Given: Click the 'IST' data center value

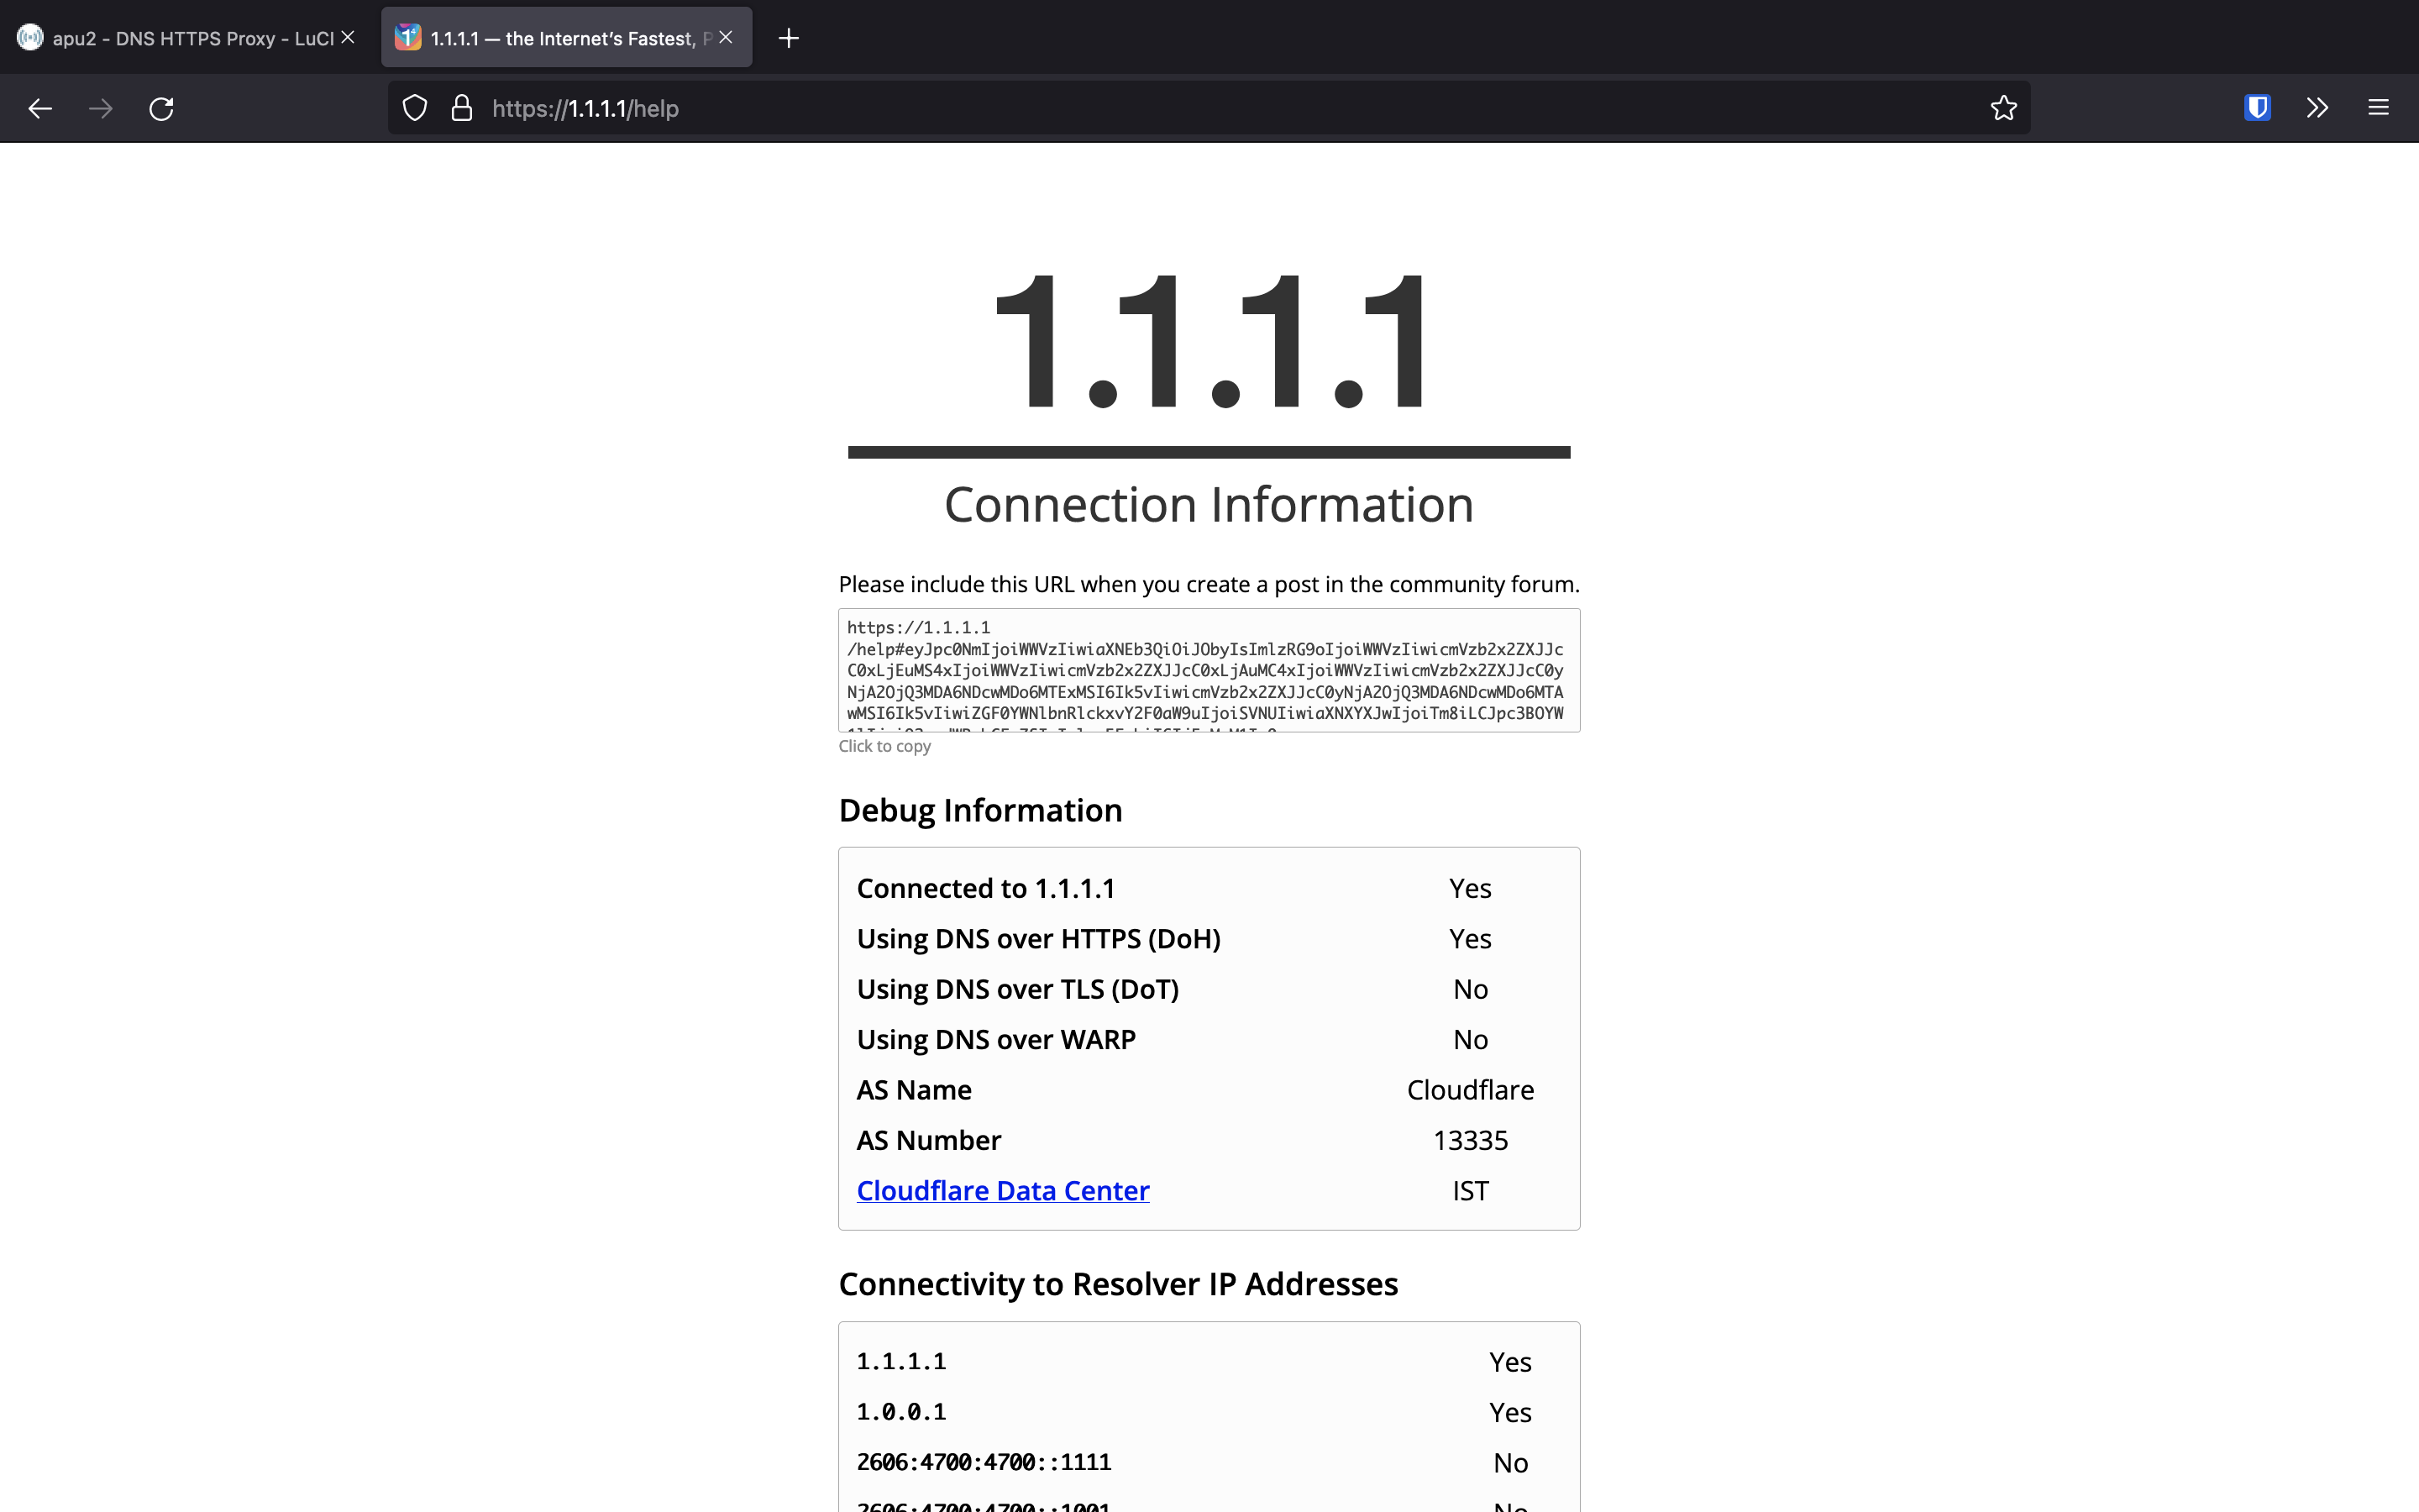Looking at the screenshot, I should [1471, 1191].
